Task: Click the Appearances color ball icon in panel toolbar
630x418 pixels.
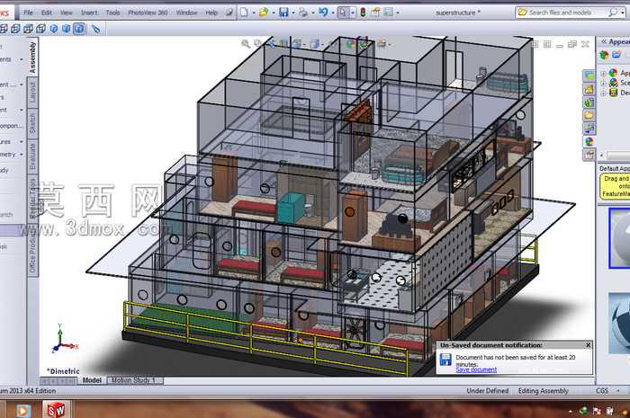Action: (x=604, y=55)
